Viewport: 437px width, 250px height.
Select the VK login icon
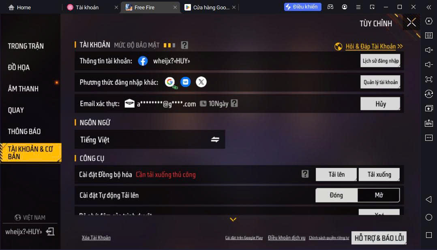tap(186, 82)
